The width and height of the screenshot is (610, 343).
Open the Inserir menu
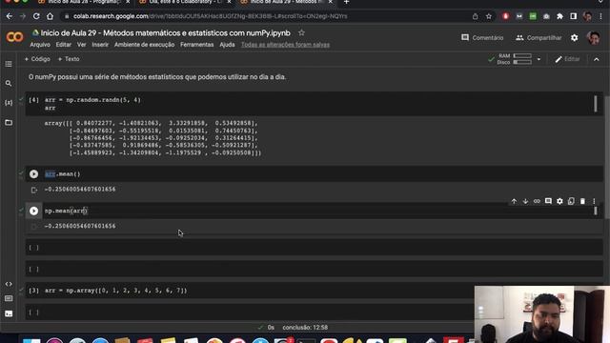click(x=100, y=45)
